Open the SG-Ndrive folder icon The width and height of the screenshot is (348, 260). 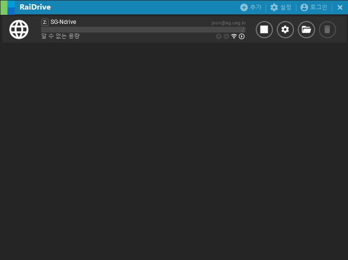pos(306,30)
